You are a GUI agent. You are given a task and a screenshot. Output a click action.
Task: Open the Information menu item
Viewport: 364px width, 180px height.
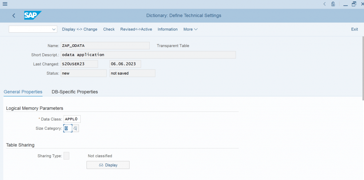pyautogui.click(x=168, y=29)
